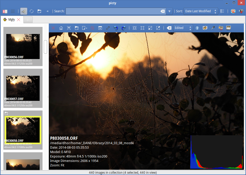246x175 pixels.
Task: Click the text 40mm f/4.5 1/1000s iso200 under thumbnail
Action: point(18,147)
